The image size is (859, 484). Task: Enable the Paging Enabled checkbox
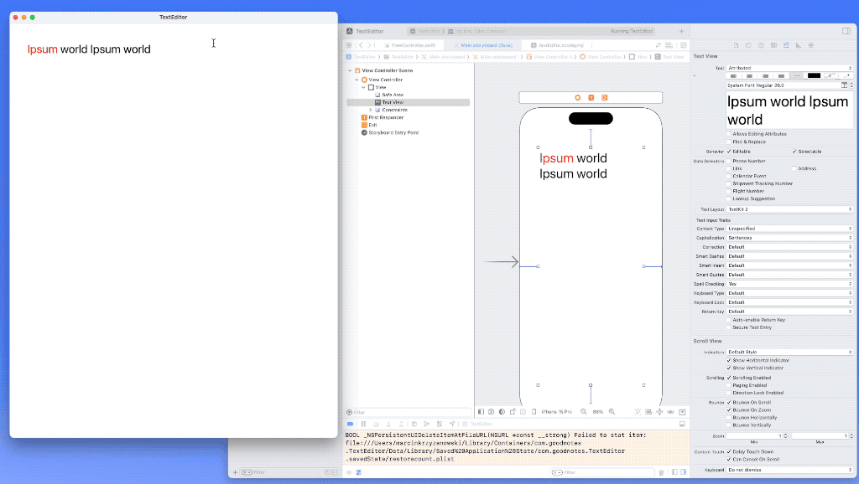coord(728,385)
